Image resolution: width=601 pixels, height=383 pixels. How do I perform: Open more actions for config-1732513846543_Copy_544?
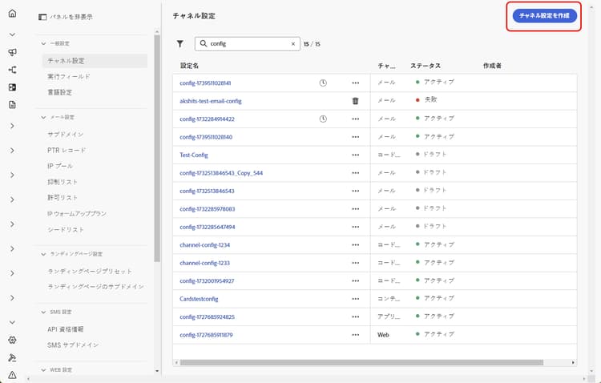click(355, 173)
